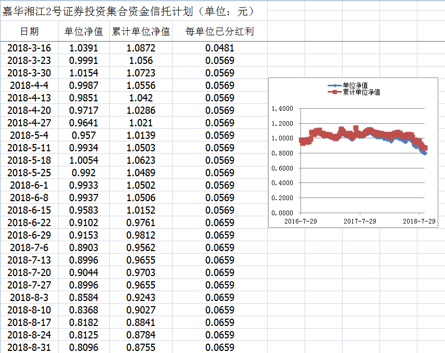Select net value cell 1.0391
Image resolution: width=445 pixels, height=353 pixels.
(84, 48)
